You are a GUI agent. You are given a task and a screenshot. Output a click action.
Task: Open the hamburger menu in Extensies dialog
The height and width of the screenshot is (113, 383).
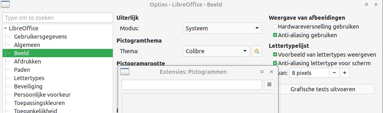pos(269,85)
